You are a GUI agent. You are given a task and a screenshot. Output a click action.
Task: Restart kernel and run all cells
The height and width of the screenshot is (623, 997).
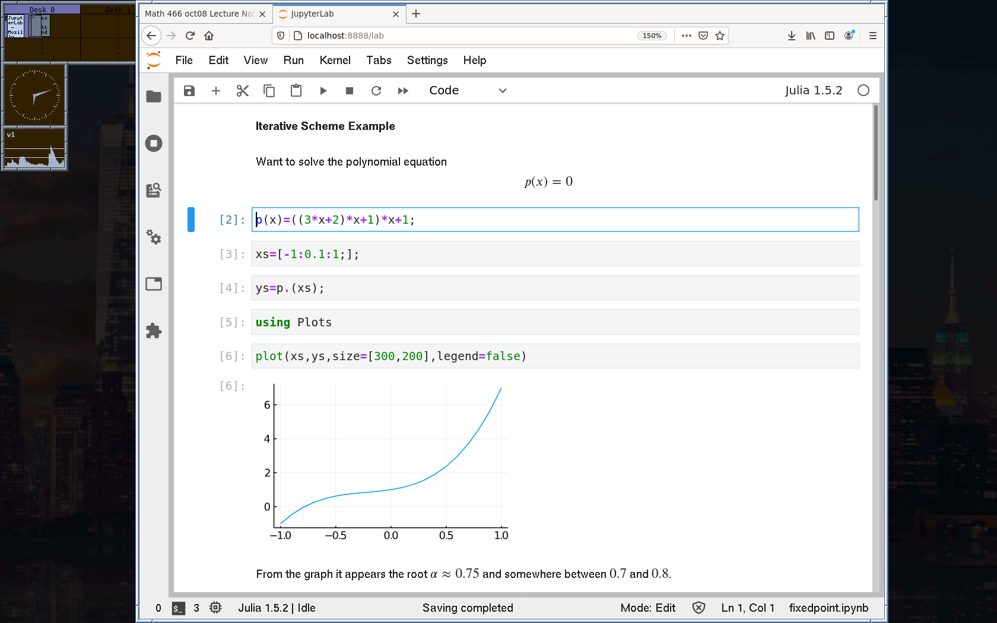coord(403,91)
